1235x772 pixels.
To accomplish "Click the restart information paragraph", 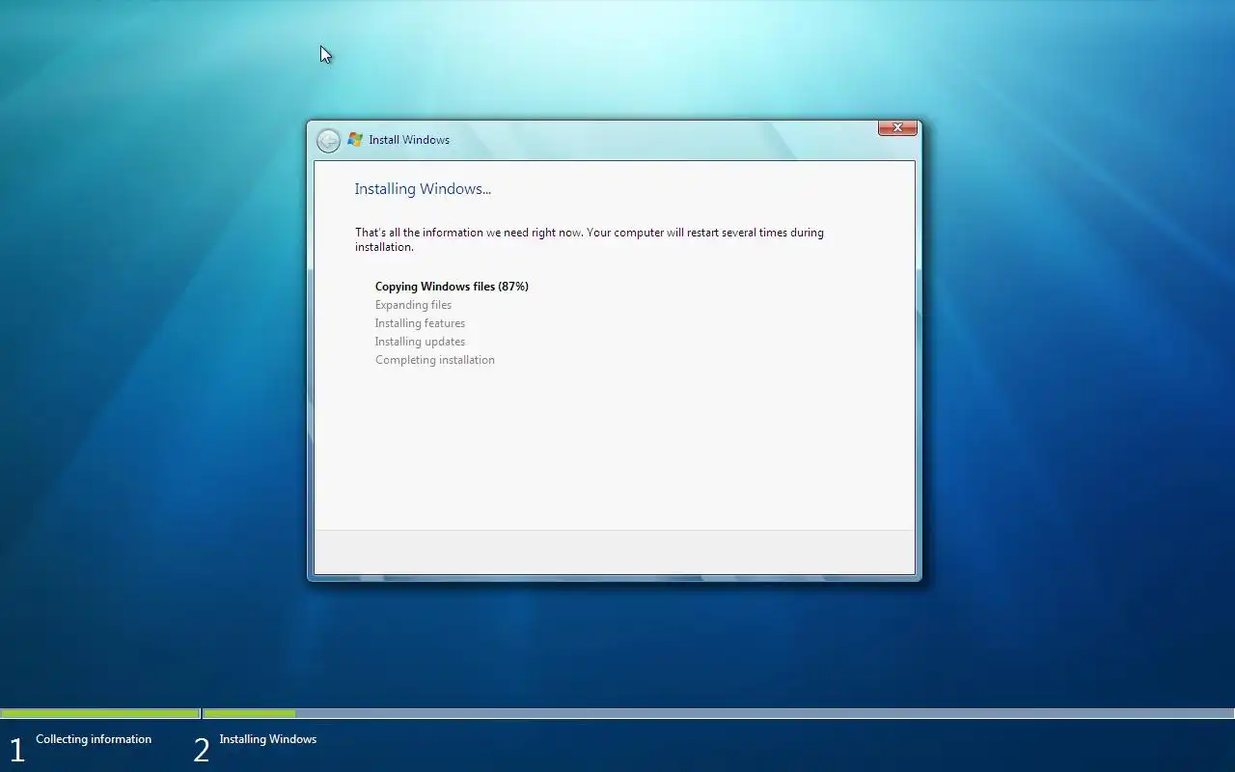I will (590, 239).
